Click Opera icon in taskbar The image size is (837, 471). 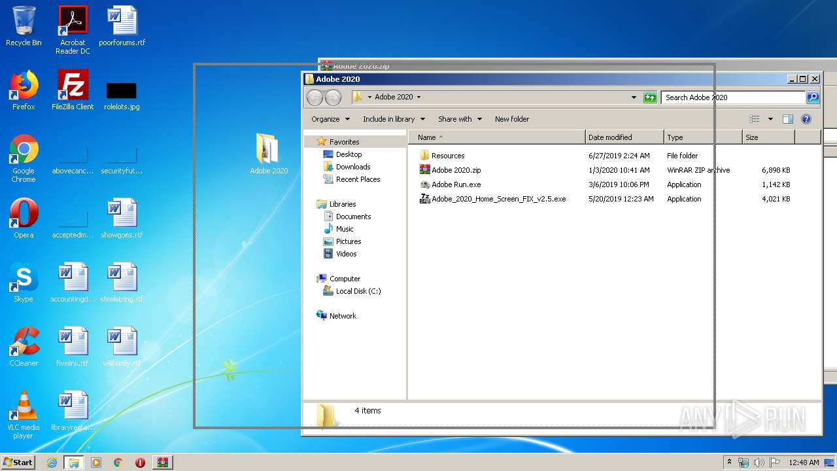pyautogui.click(x=140, y=462)
